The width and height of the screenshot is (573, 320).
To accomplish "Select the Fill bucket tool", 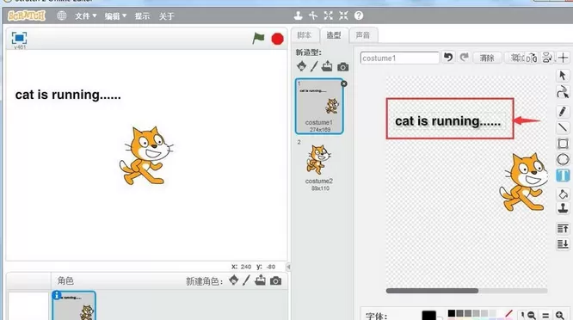I will (563, 194).
